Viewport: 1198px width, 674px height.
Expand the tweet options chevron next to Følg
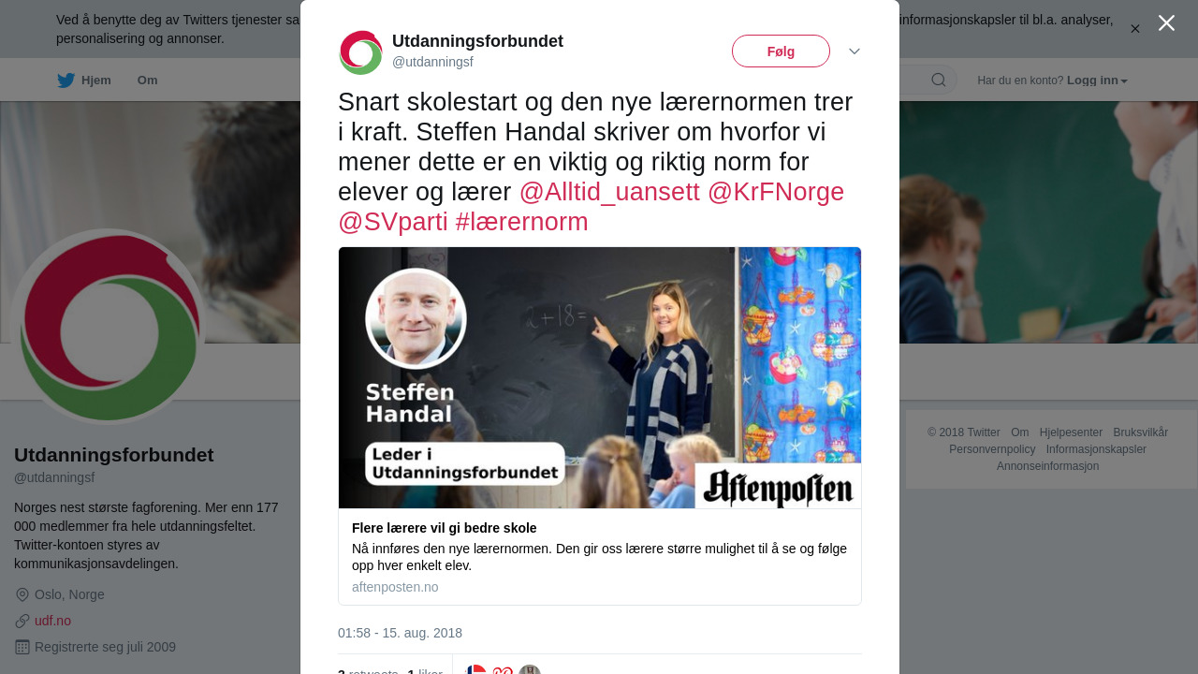tap(855, 51)
